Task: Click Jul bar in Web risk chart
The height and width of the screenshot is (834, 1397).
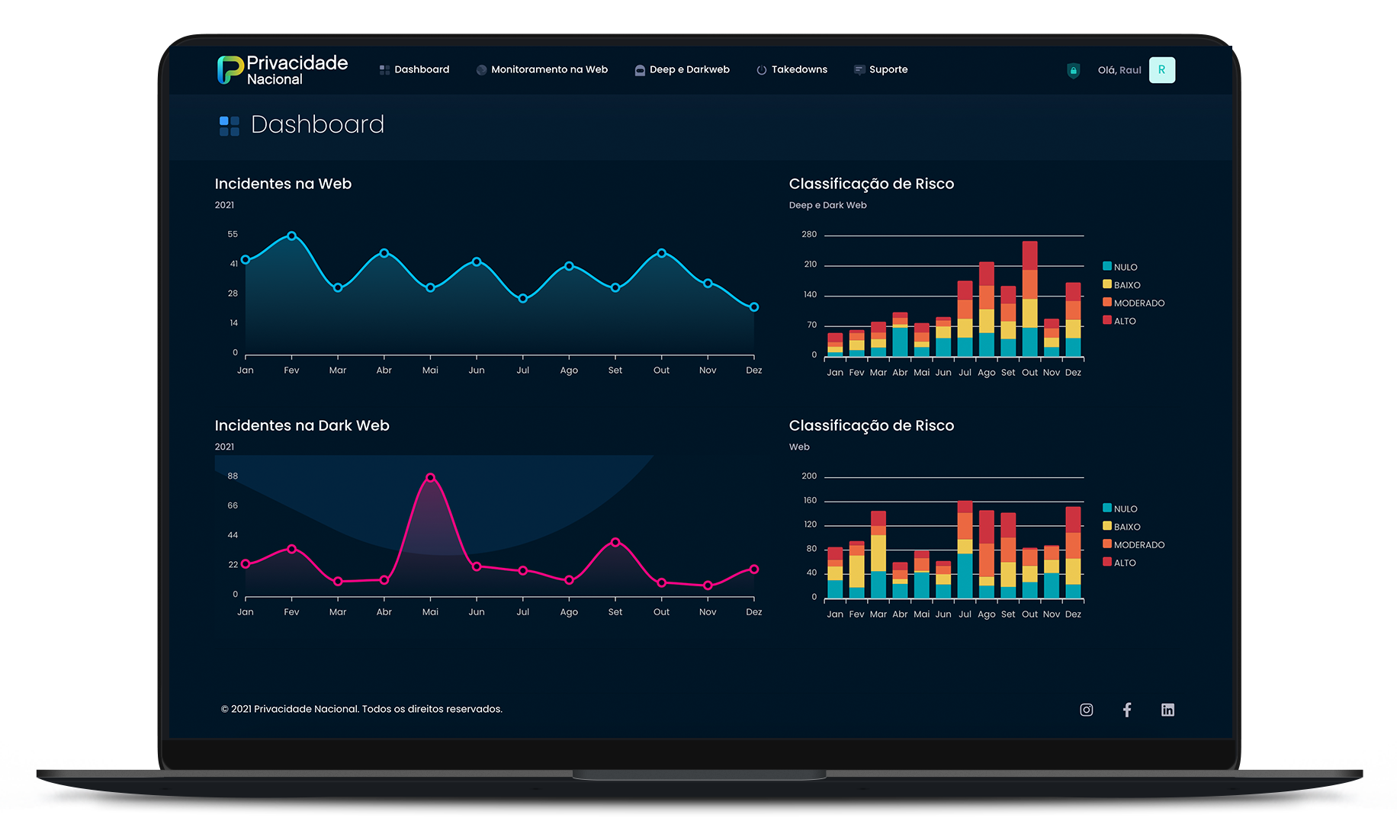Action: tap(965, 550)
